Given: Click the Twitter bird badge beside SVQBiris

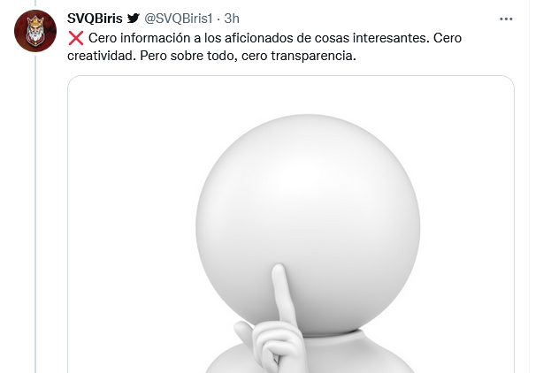Looking at the screenshot, I should coord(134,18).
